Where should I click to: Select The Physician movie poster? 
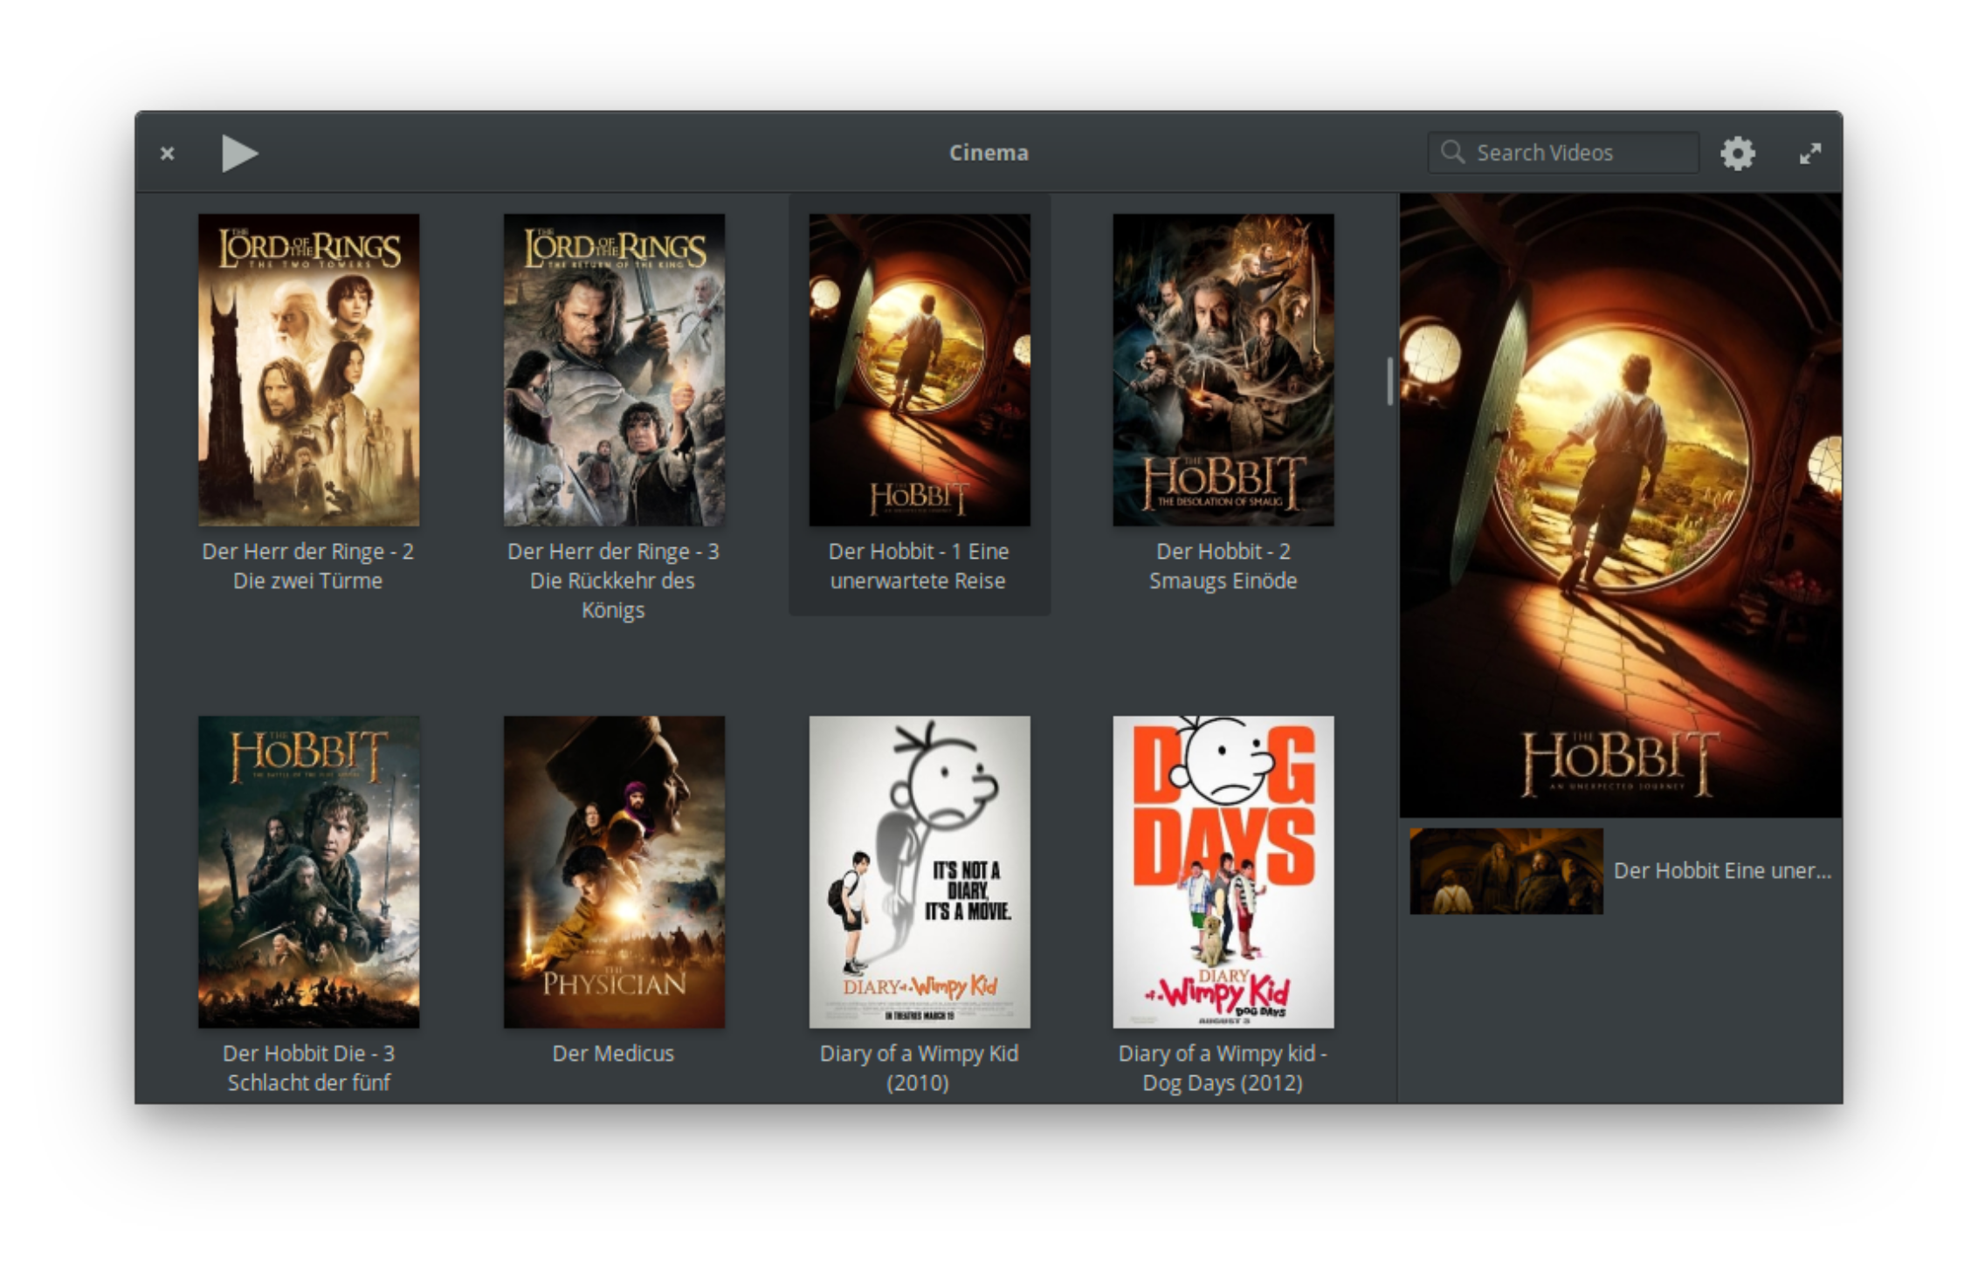pyautogui.click(x=614, y=872)
